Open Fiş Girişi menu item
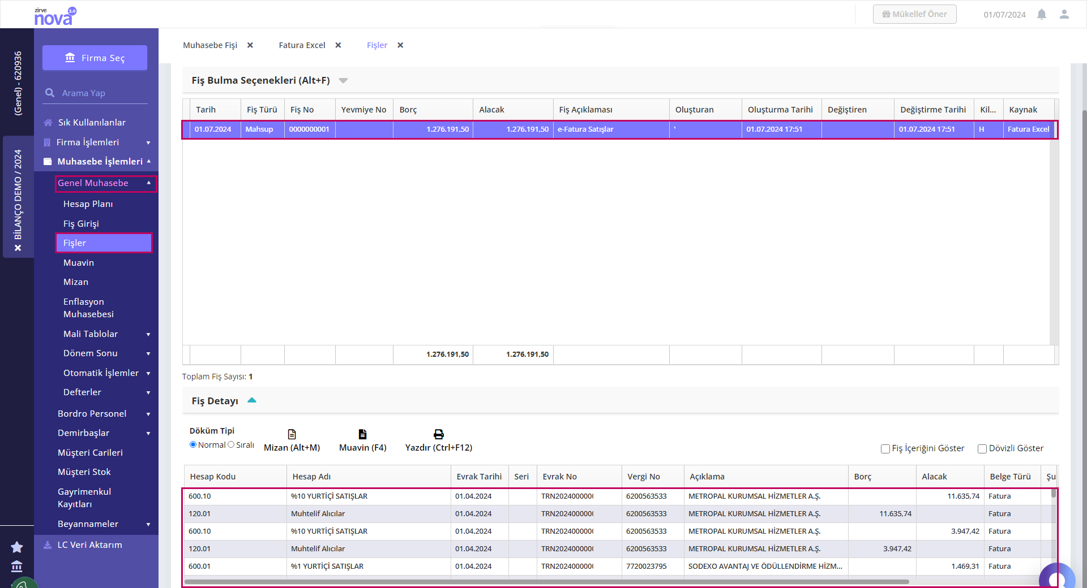1087x588 pixels. [x=81, y=224]
